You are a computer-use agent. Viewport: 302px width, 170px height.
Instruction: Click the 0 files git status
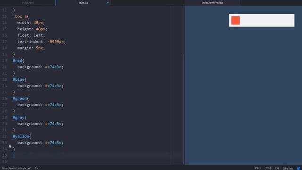[x=288, y=169]
